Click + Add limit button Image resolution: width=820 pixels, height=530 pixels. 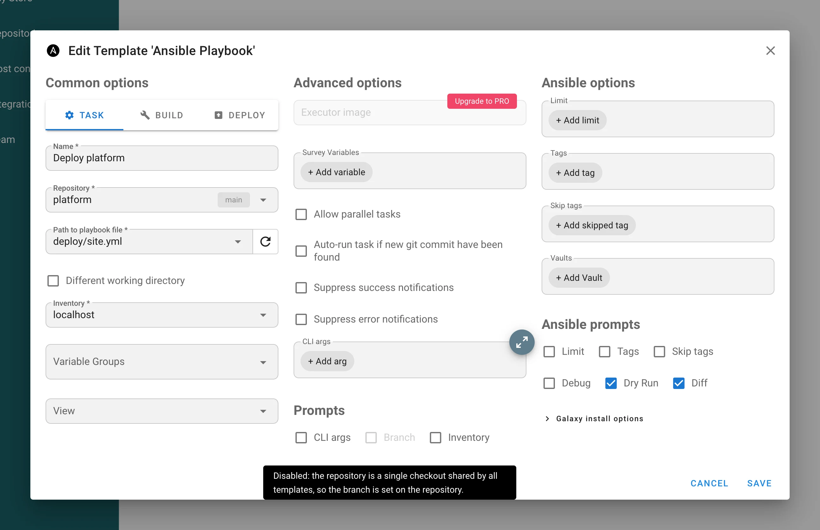tap(577, 120)
